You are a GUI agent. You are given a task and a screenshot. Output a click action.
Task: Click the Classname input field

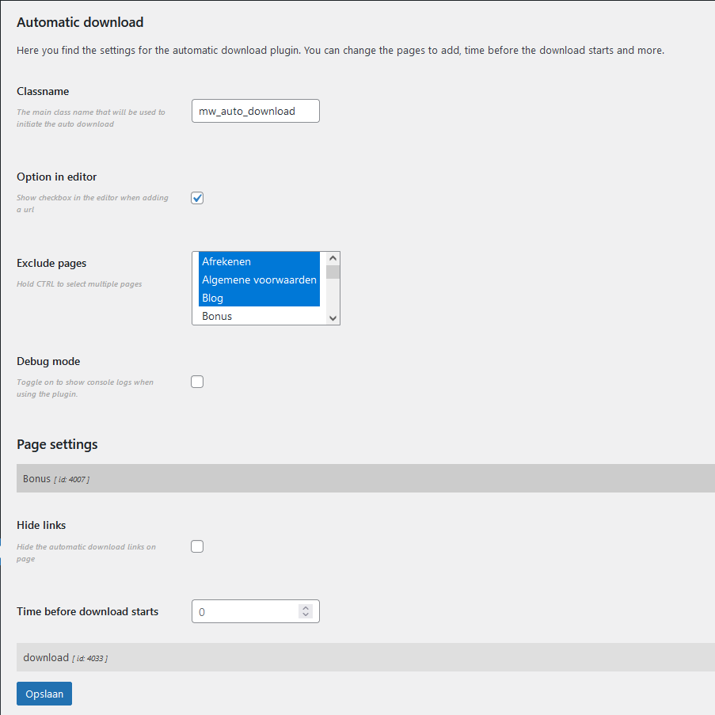255,111
